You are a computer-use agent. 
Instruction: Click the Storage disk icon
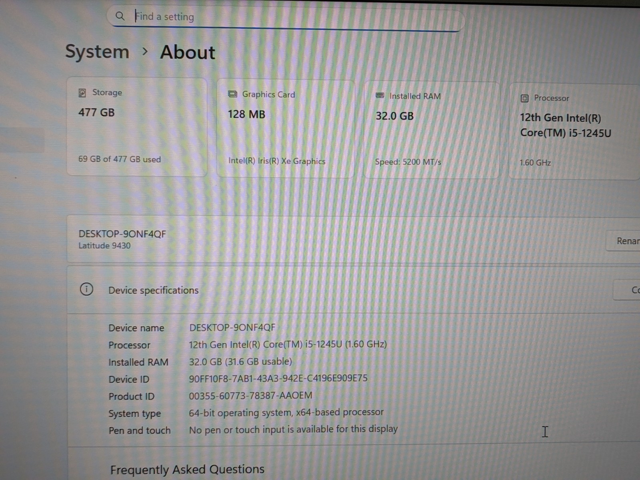(x=82, y=93)
